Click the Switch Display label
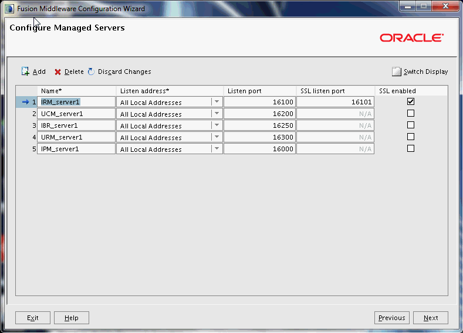The height and width of the screenshot is (333, 463). (425, 72)
